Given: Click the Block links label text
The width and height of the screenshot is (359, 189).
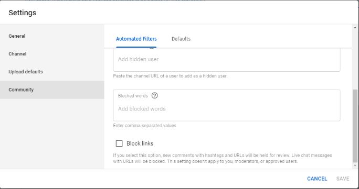Looking at the screenshot, I should coord(140,143).
